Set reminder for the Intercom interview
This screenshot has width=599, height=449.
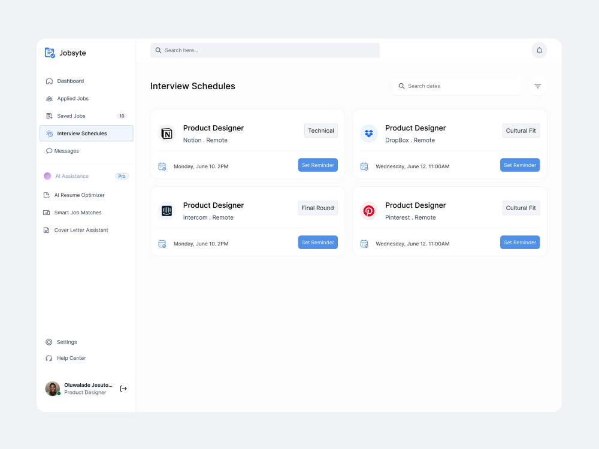pos(318,242)
